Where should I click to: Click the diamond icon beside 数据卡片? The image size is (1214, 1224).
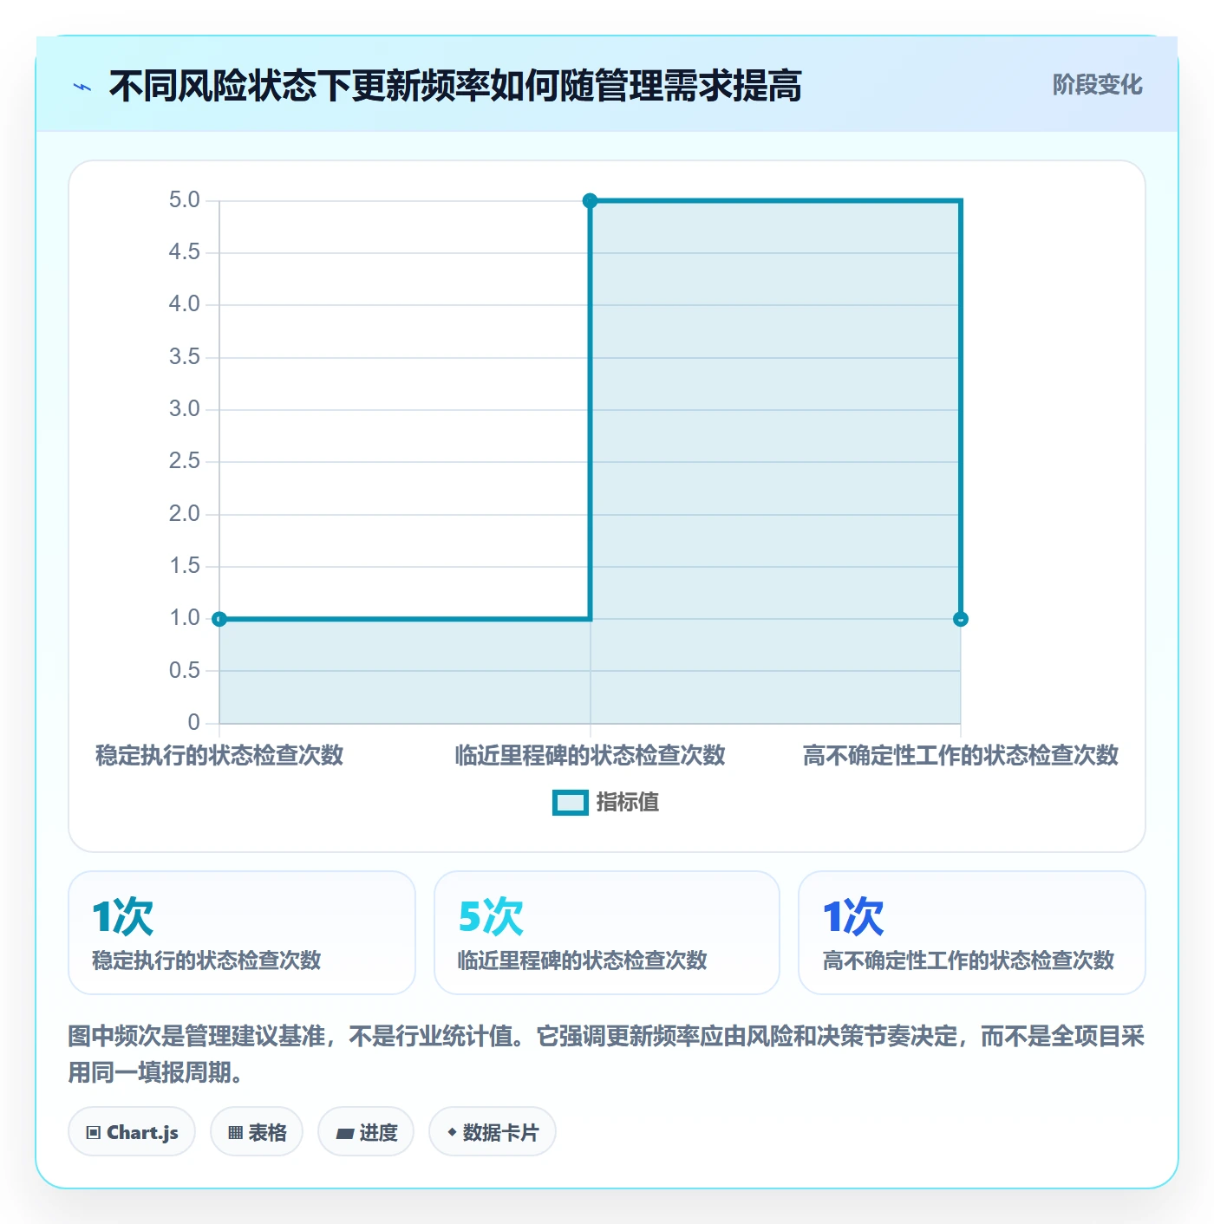pos(452,1132)
